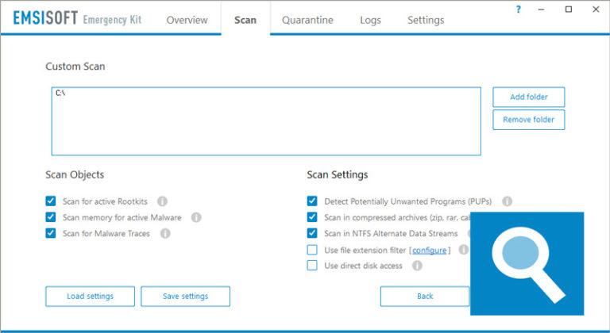Click info icon next to Detect Potentially Unwanted Programs
610x333 pixels.
click(507, 201)
